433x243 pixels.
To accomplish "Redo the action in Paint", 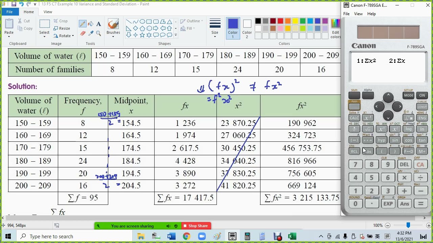I will (x=29, y=4).
